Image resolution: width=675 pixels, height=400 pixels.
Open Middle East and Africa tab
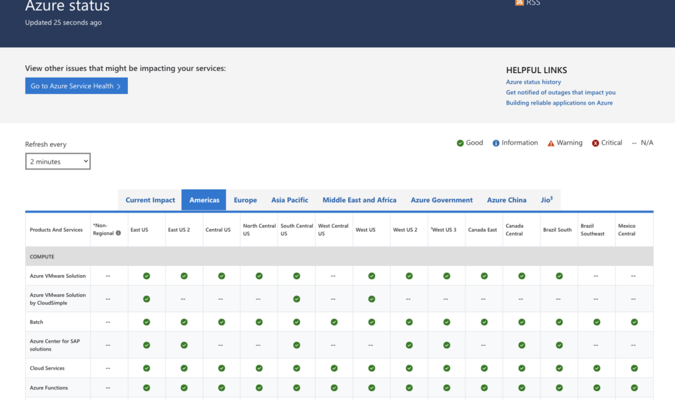click(359, 200)
